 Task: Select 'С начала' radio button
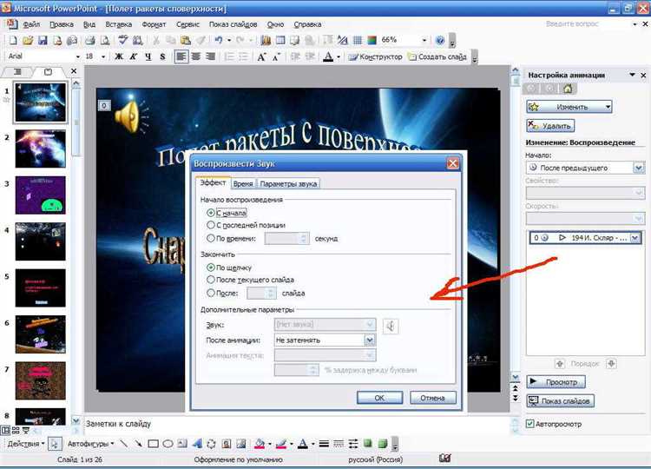point(211,213)
